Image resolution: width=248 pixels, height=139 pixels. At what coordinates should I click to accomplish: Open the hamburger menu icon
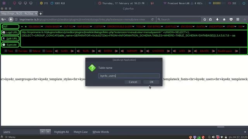(238, 19)
